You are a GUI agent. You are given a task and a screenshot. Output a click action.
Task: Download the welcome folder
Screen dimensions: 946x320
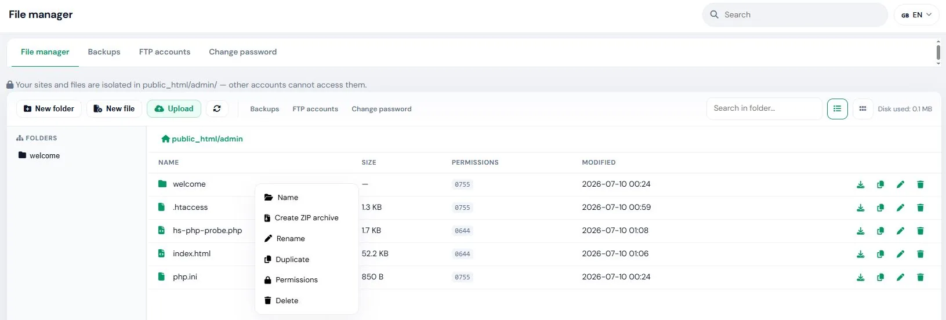pos(861,184)
